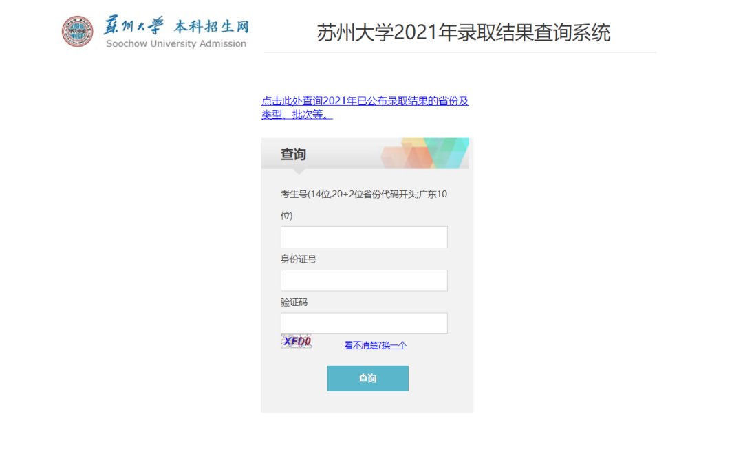Focus the 身份证号 ID number input field
743x451 pixels.
coord(364,280)
